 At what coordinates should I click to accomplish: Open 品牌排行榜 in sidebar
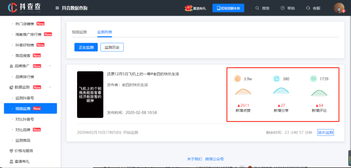[x=25, y=77]
